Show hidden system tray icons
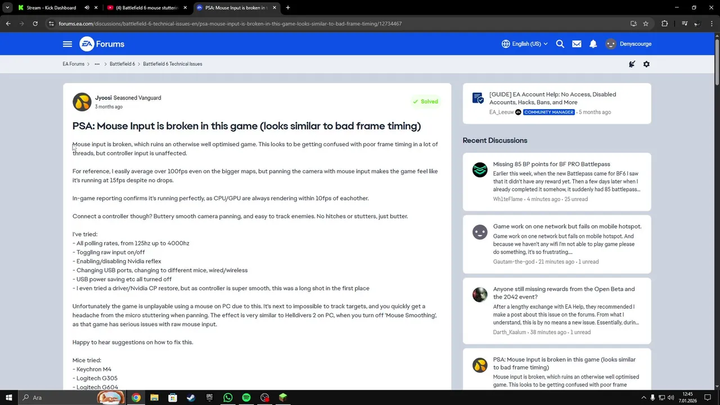 pos(644,398)
